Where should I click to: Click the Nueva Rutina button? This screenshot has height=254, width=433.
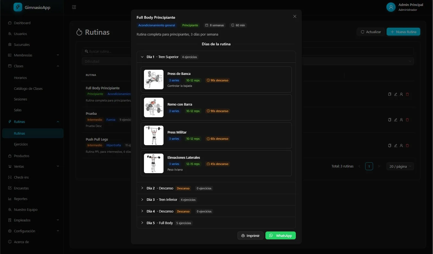403,32
